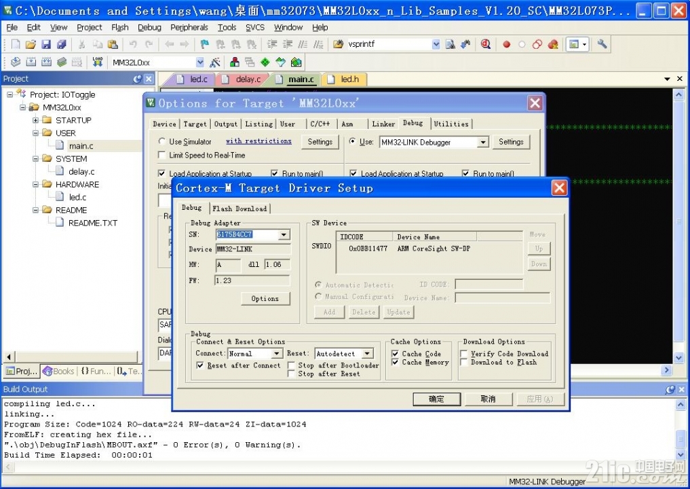Click the Settings button beside Use Simulator
Image resolution: width=690 pixels, height=489 pixels.
[320, 142]
